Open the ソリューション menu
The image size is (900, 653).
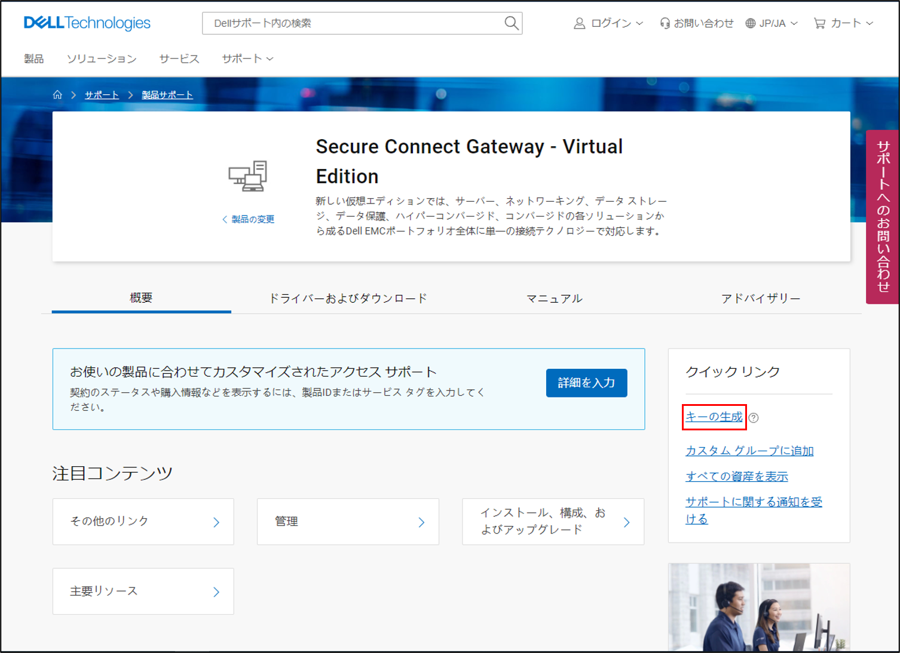point(102,58)
